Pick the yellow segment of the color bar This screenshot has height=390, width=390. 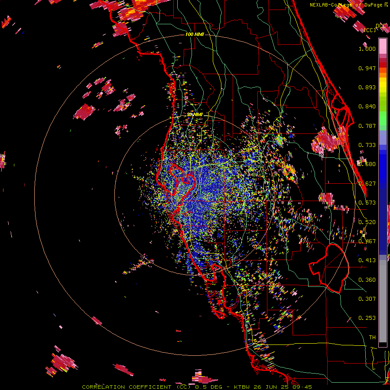[383, 84]
